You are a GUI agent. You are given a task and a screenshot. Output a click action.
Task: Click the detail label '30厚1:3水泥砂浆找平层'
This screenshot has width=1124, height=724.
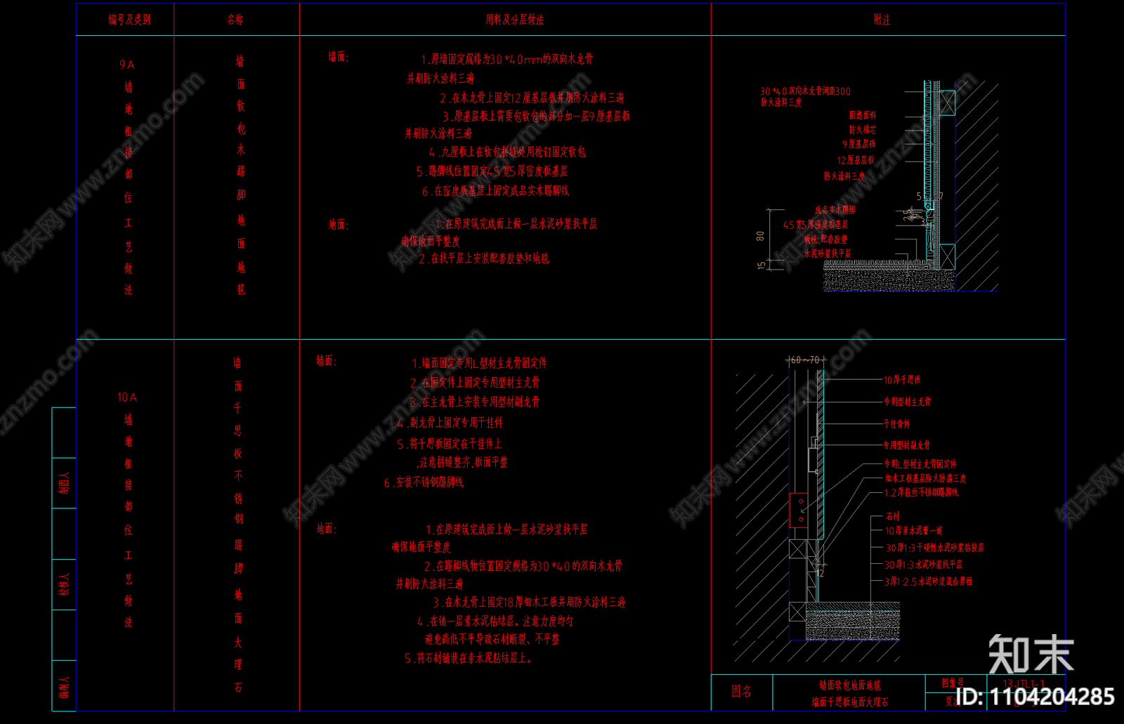[924, 565]
